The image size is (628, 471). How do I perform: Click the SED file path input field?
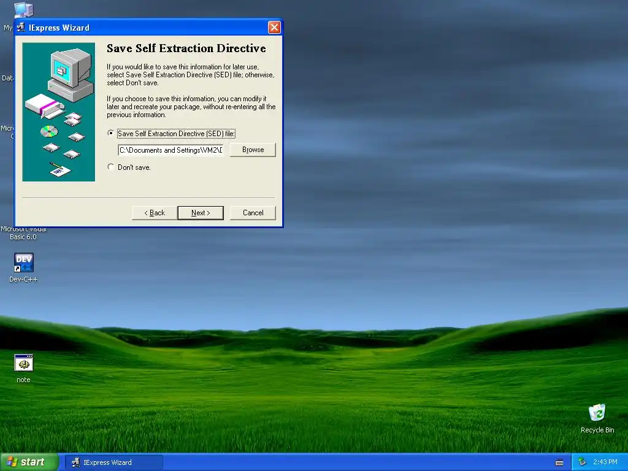click(x=170, y=150)
